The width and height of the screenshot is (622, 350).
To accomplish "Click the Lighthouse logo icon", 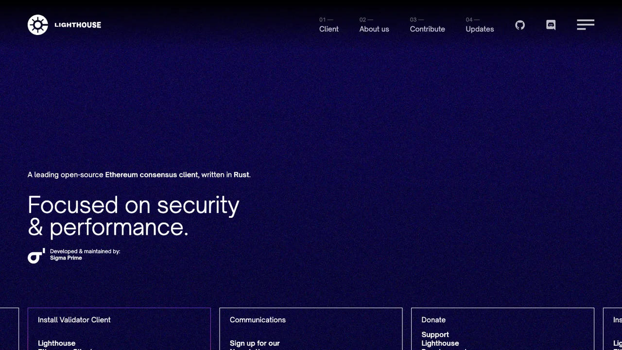I will click(38, 25).
